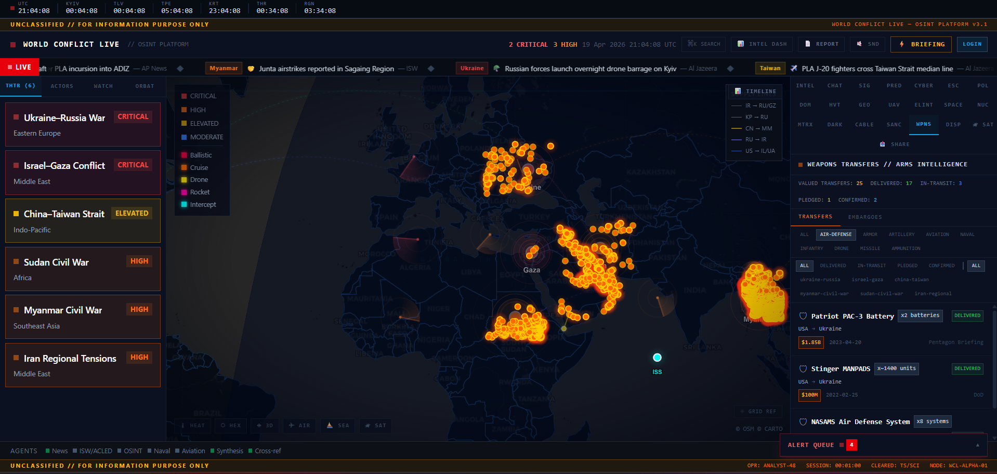Toggle HEAT map mode
The width and height of the screenshot is (997, 474).
coord(193,426)
